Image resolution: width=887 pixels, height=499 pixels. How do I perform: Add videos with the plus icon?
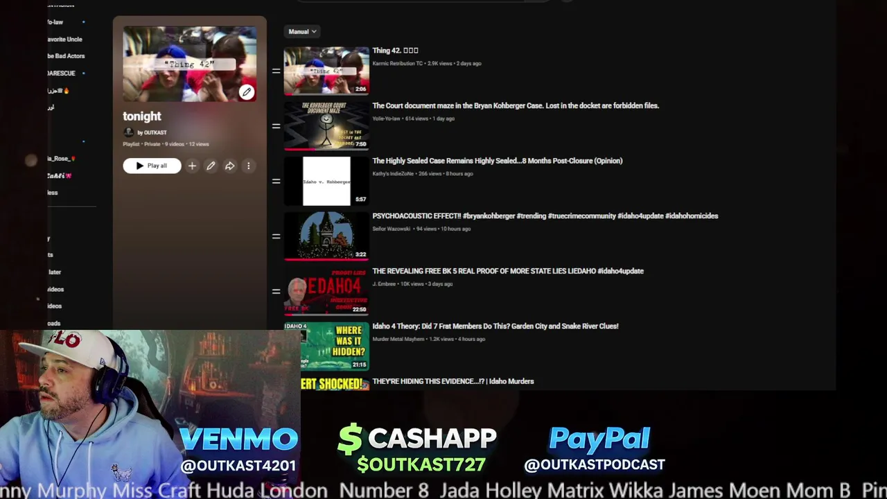coord(192,166)
